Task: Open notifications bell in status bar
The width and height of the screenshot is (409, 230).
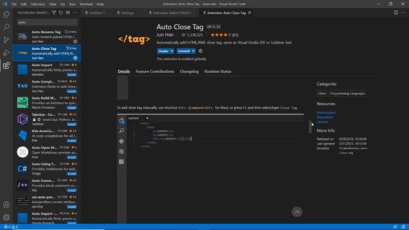Action: [x=403, y=227]
